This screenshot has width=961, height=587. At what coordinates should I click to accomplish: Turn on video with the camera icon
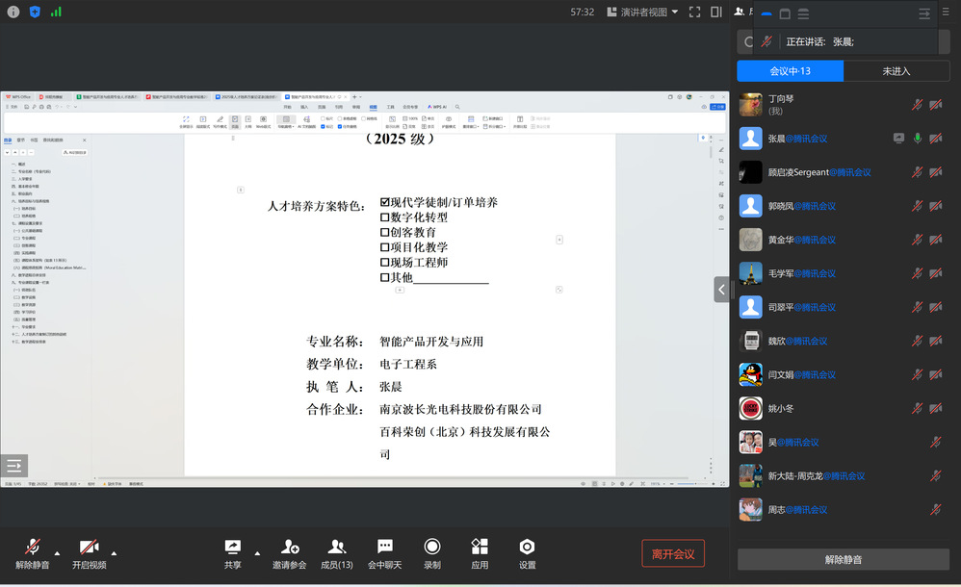(x=89, y=548)
